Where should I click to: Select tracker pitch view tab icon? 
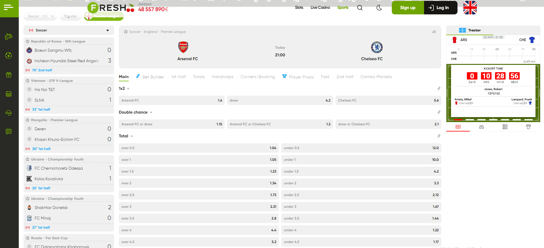coord(458,127)
